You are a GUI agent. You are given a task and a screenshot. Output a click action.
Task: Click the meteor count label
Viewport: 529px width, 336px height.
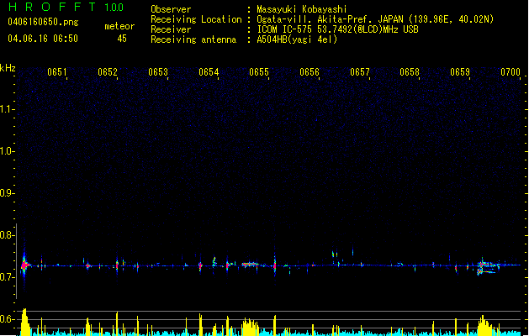coord(119,26)
